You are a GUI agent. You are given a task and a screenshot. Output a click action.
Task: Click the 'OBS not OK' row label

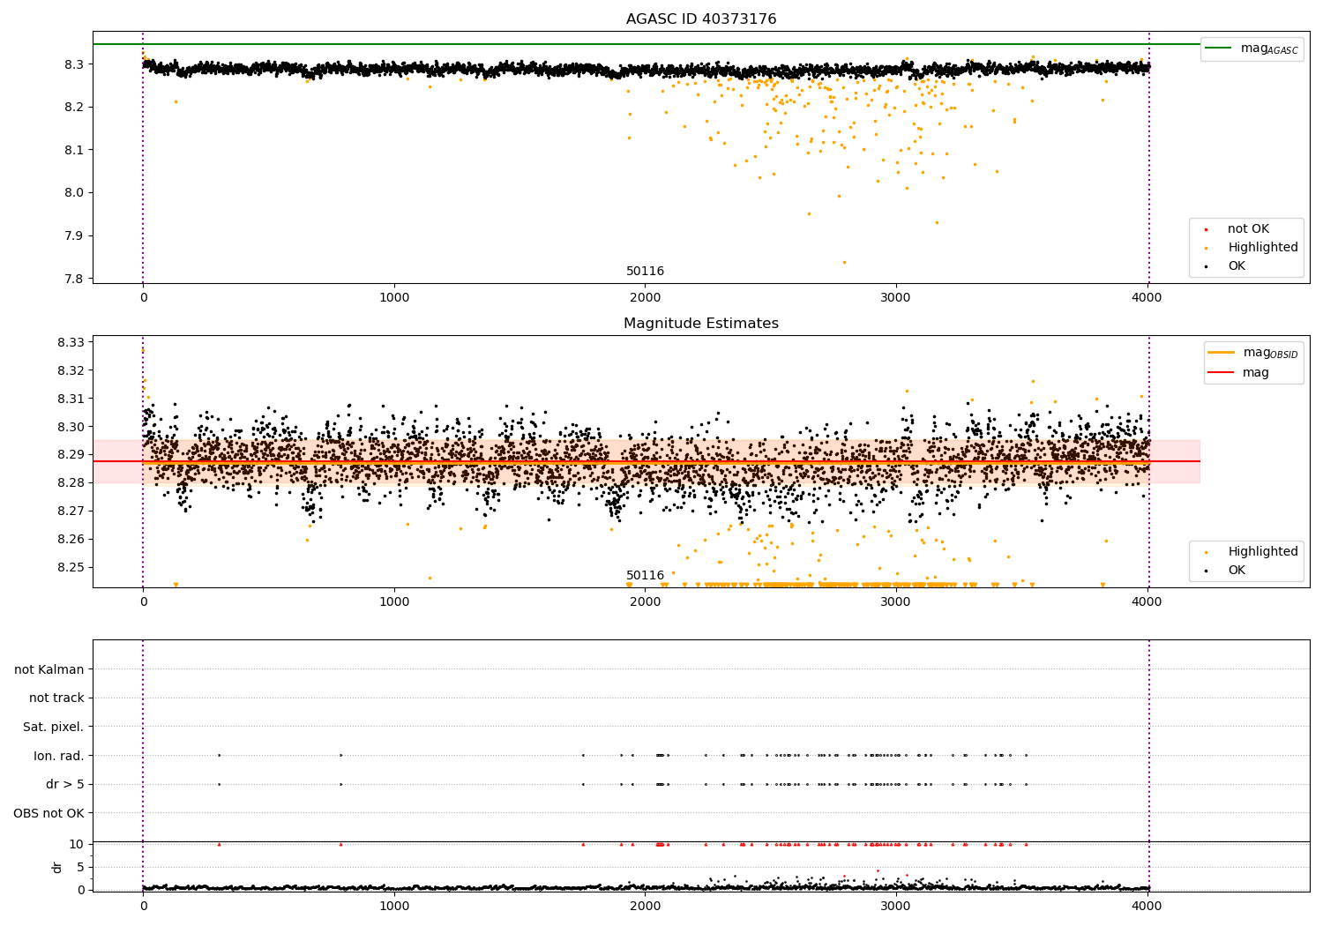tap(49, 813)
